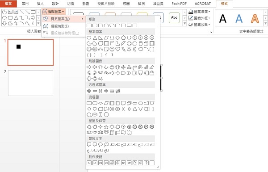268x172 pixels.
Task: Open the 圖案填滿 Shape Fill dropdown
Action: point(200,12)
